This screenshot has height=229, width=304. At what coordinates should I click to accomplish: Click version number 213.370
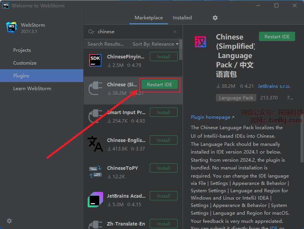pos(269,98)
